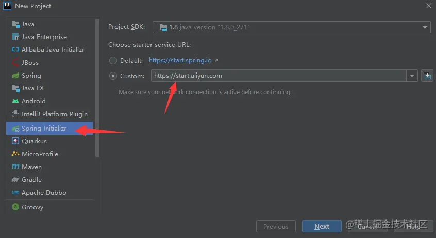
Task: Choose Apache Dubbo project type
Action: coord(49,193)
